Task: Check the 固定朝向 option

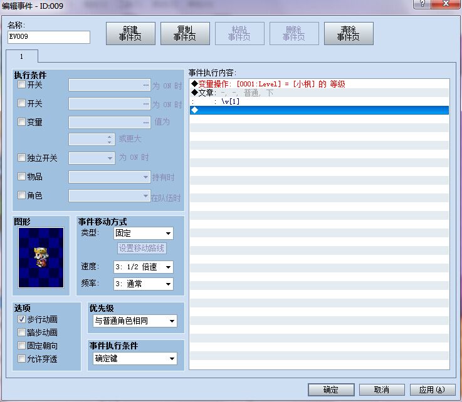Action: [21, 345]
